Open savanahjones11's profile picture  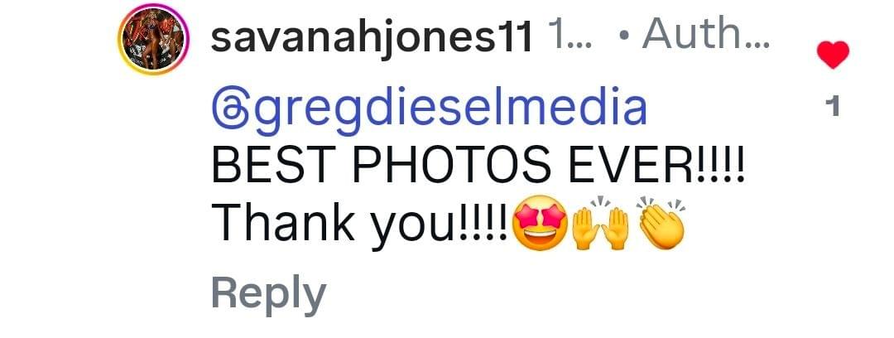point(153,40)
